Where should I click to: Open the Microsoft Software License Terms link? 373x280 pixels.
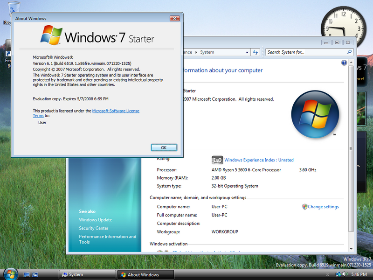coord(116,111)
